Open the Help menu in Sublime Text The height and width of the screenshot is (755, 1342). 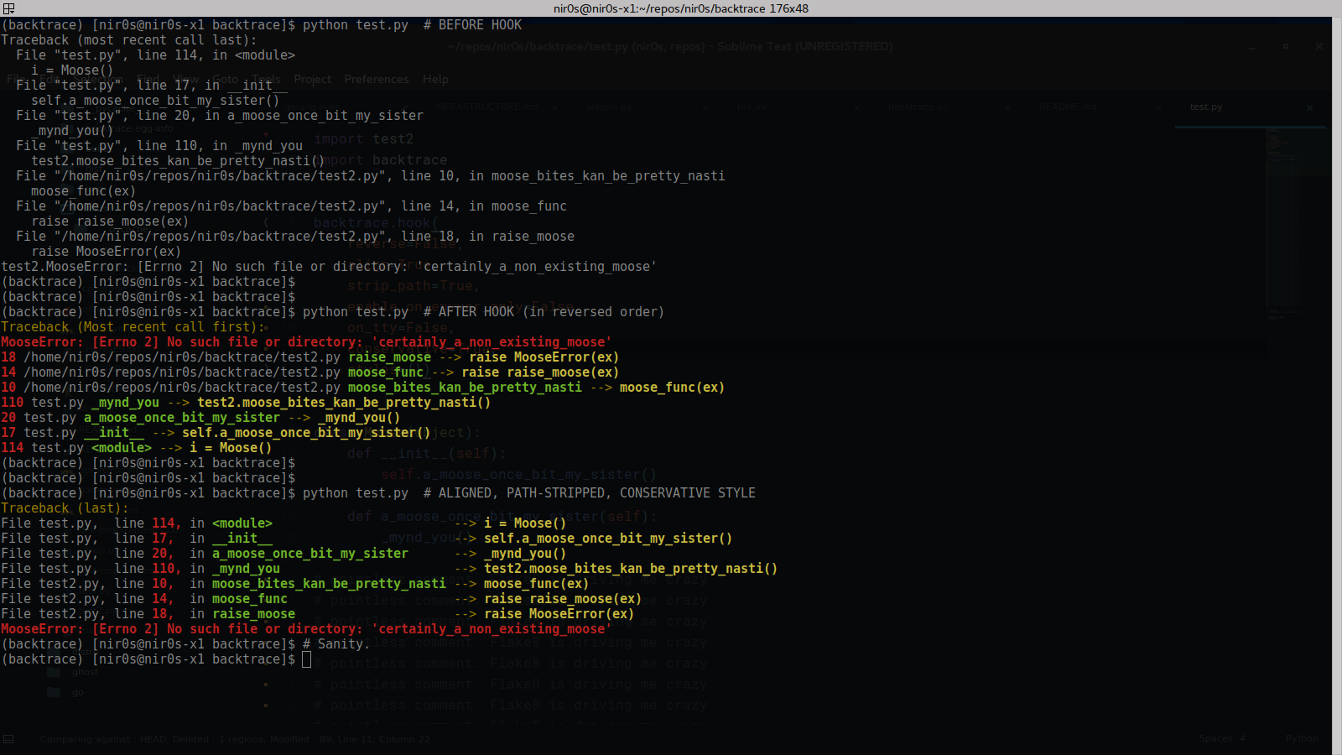point(435,79)
